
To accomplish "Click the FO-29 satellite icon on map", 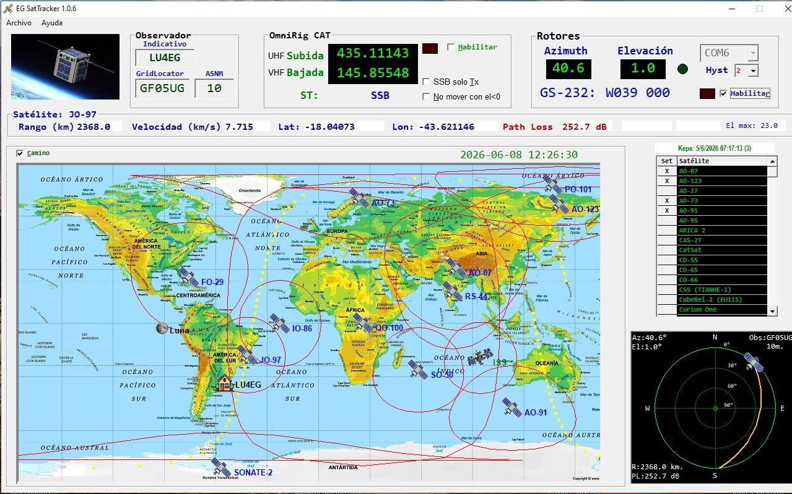I will (x=188, y=277).
